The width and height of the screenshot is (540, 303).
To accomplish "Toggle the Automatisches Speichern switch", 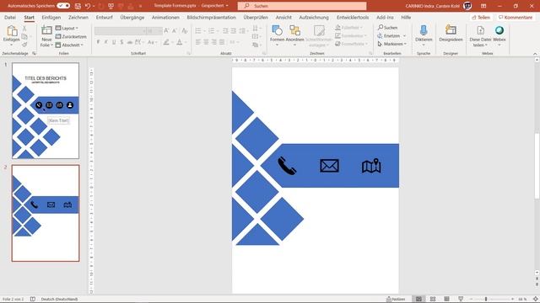I will point(63,6).
